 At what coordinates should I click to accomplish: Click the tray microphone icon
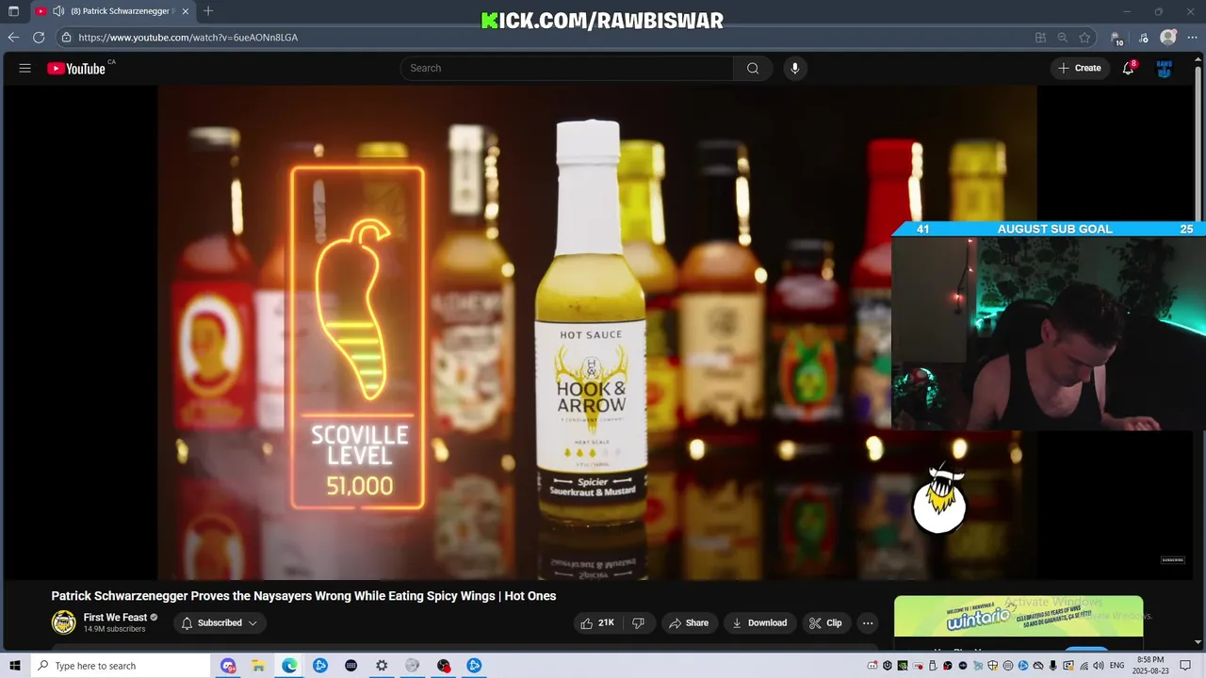1052,666
